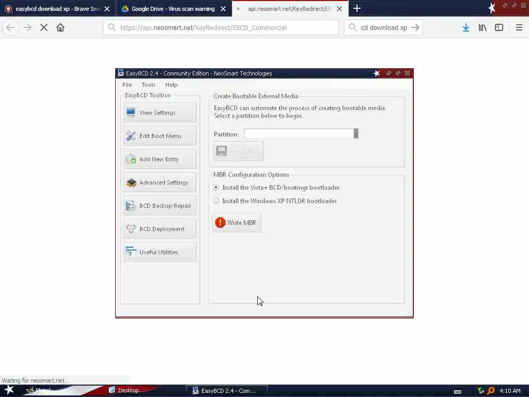The width and height of the screenshot is (529, 397).
Task: Select EasyBCD 2.4 taskbar button
Action: [x=226, y=391]
